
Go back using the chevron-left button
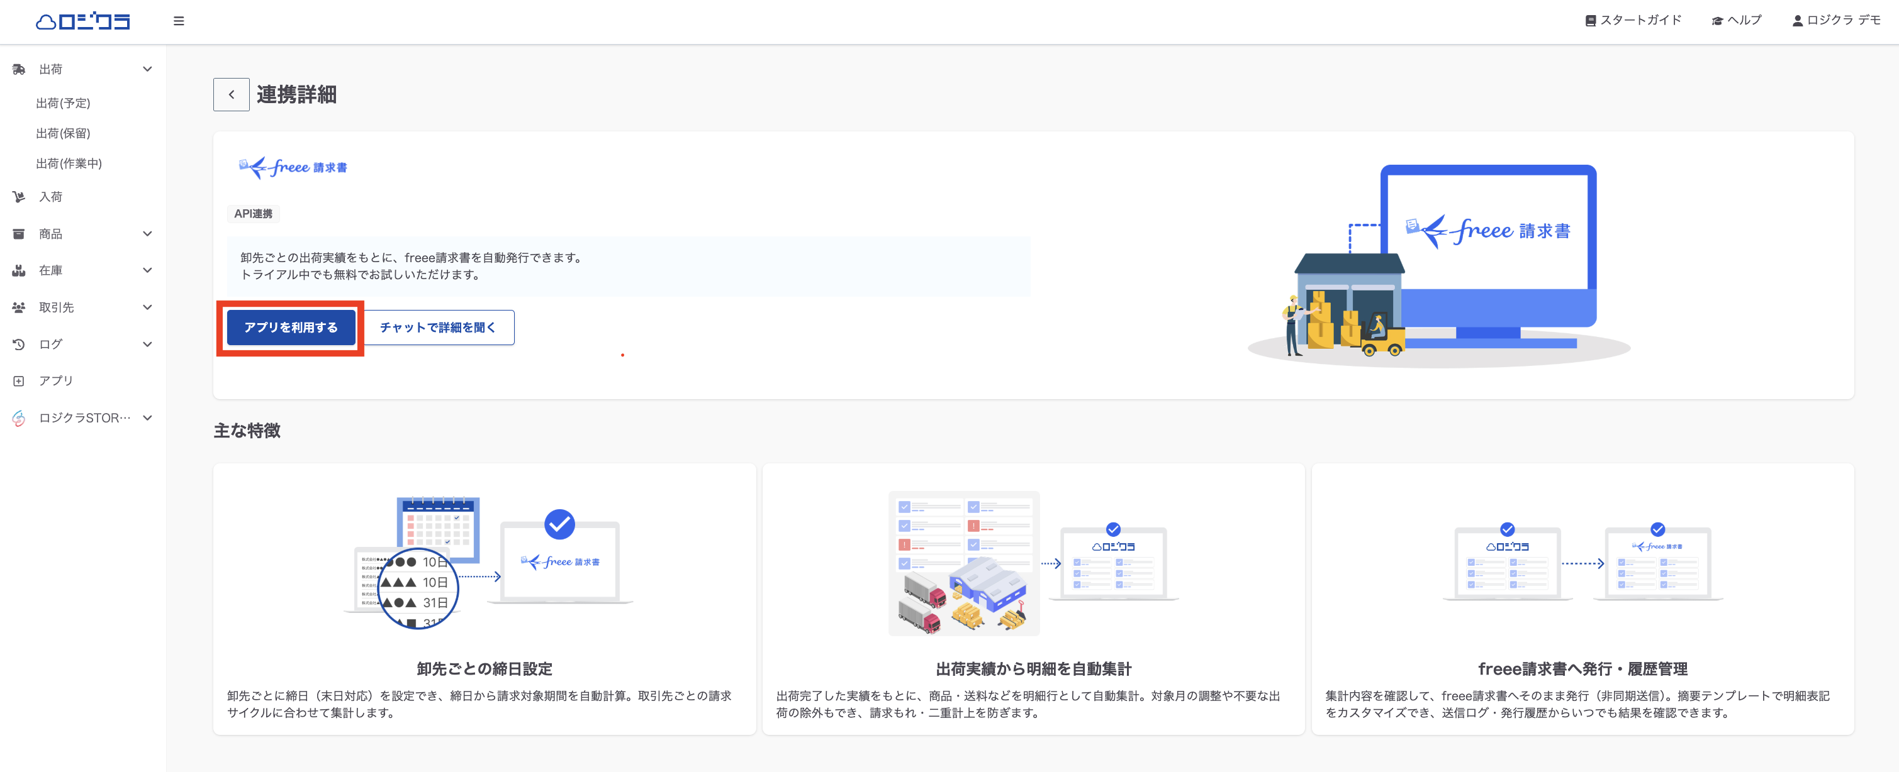[x=232, y=94]
